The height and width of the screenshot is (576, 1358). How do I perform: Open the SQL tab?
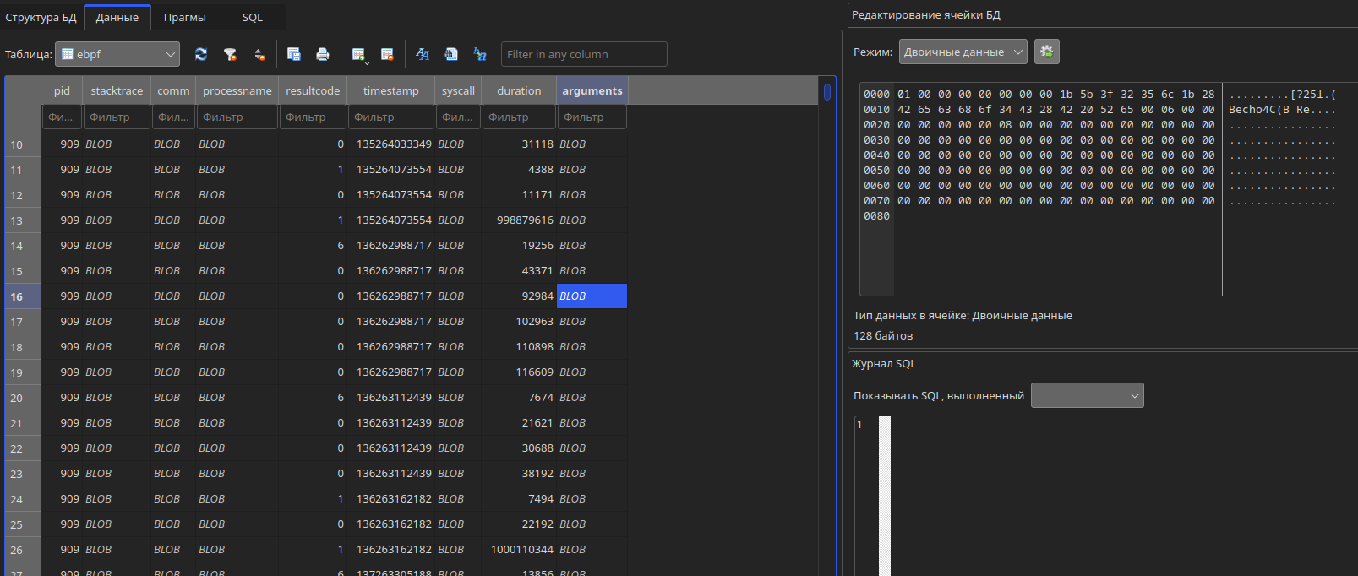252,17
